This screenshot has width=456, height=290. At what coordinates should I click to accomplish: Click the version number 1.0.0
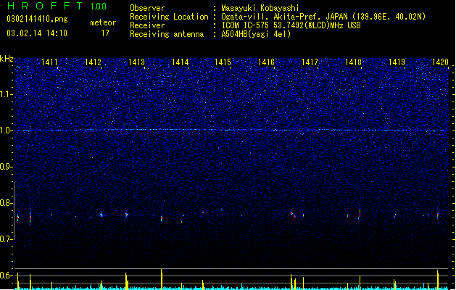pyautogui.click(x=99, y=6)
